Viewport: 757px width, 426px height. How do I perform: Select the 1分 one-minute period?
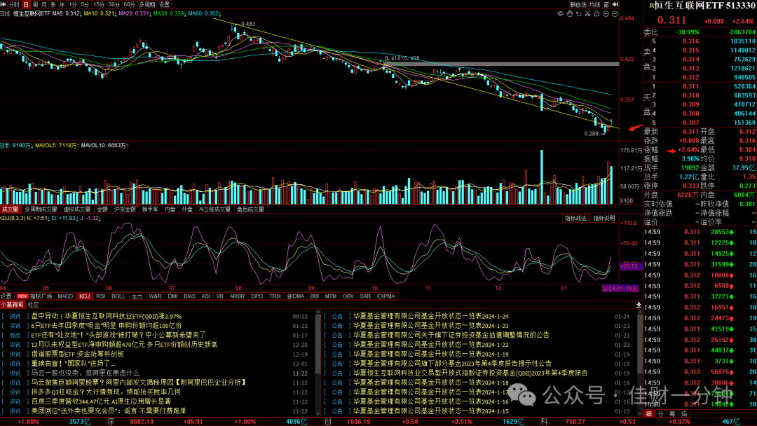click(x=72, y=4)
